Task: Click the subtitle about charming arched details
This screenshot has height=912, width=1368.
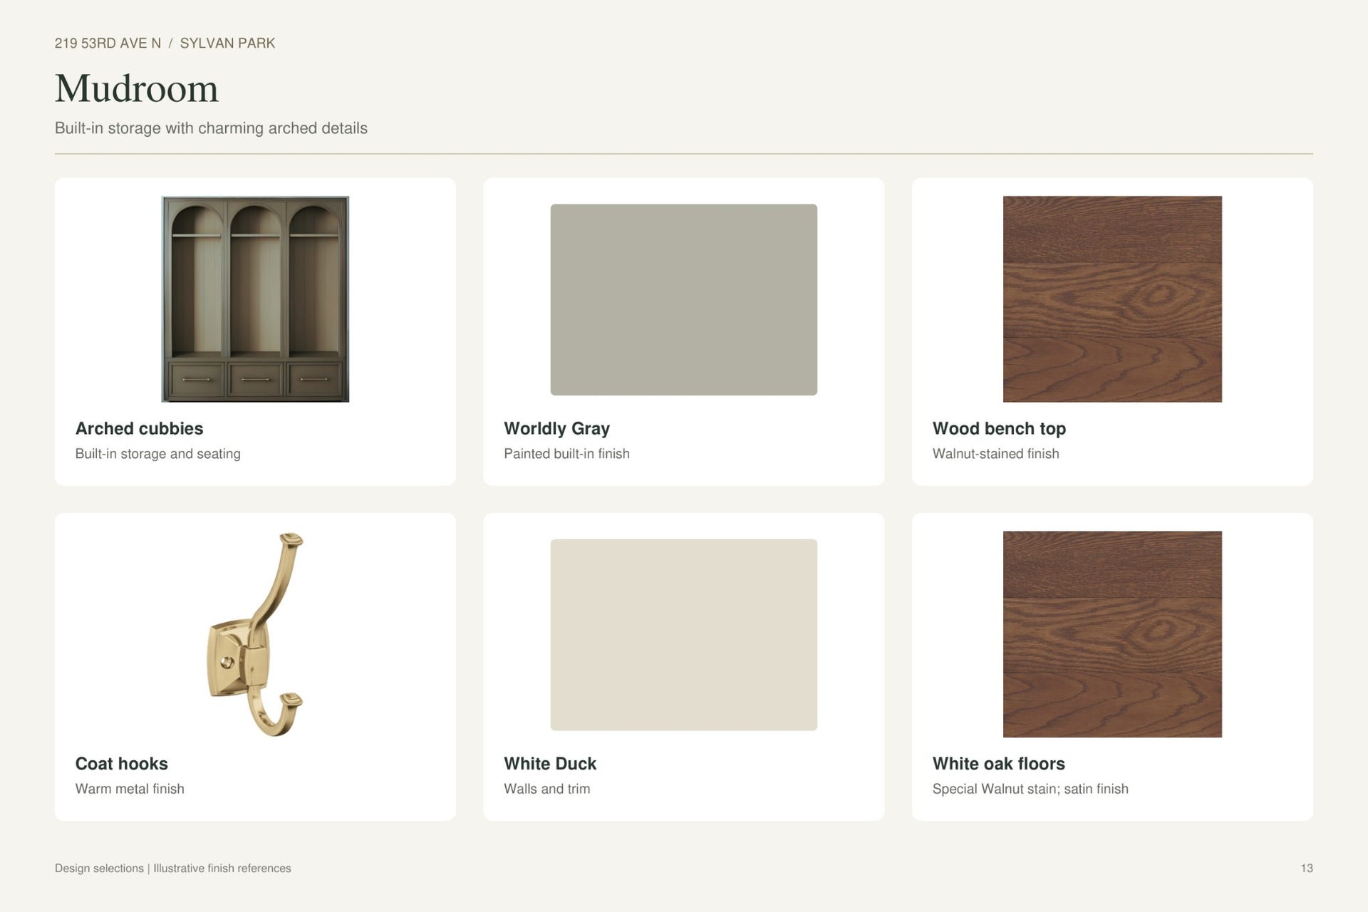Action: [211, 128]
